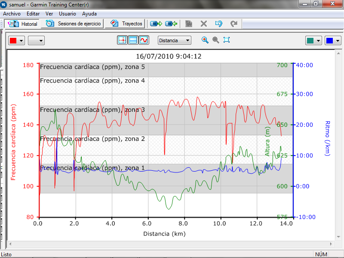Click the 'NÚM' status bar indicator

pos(321,255)
